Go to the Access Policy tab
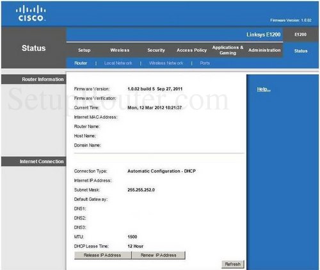This screenshot has height=270, width=320. [191, 51]
